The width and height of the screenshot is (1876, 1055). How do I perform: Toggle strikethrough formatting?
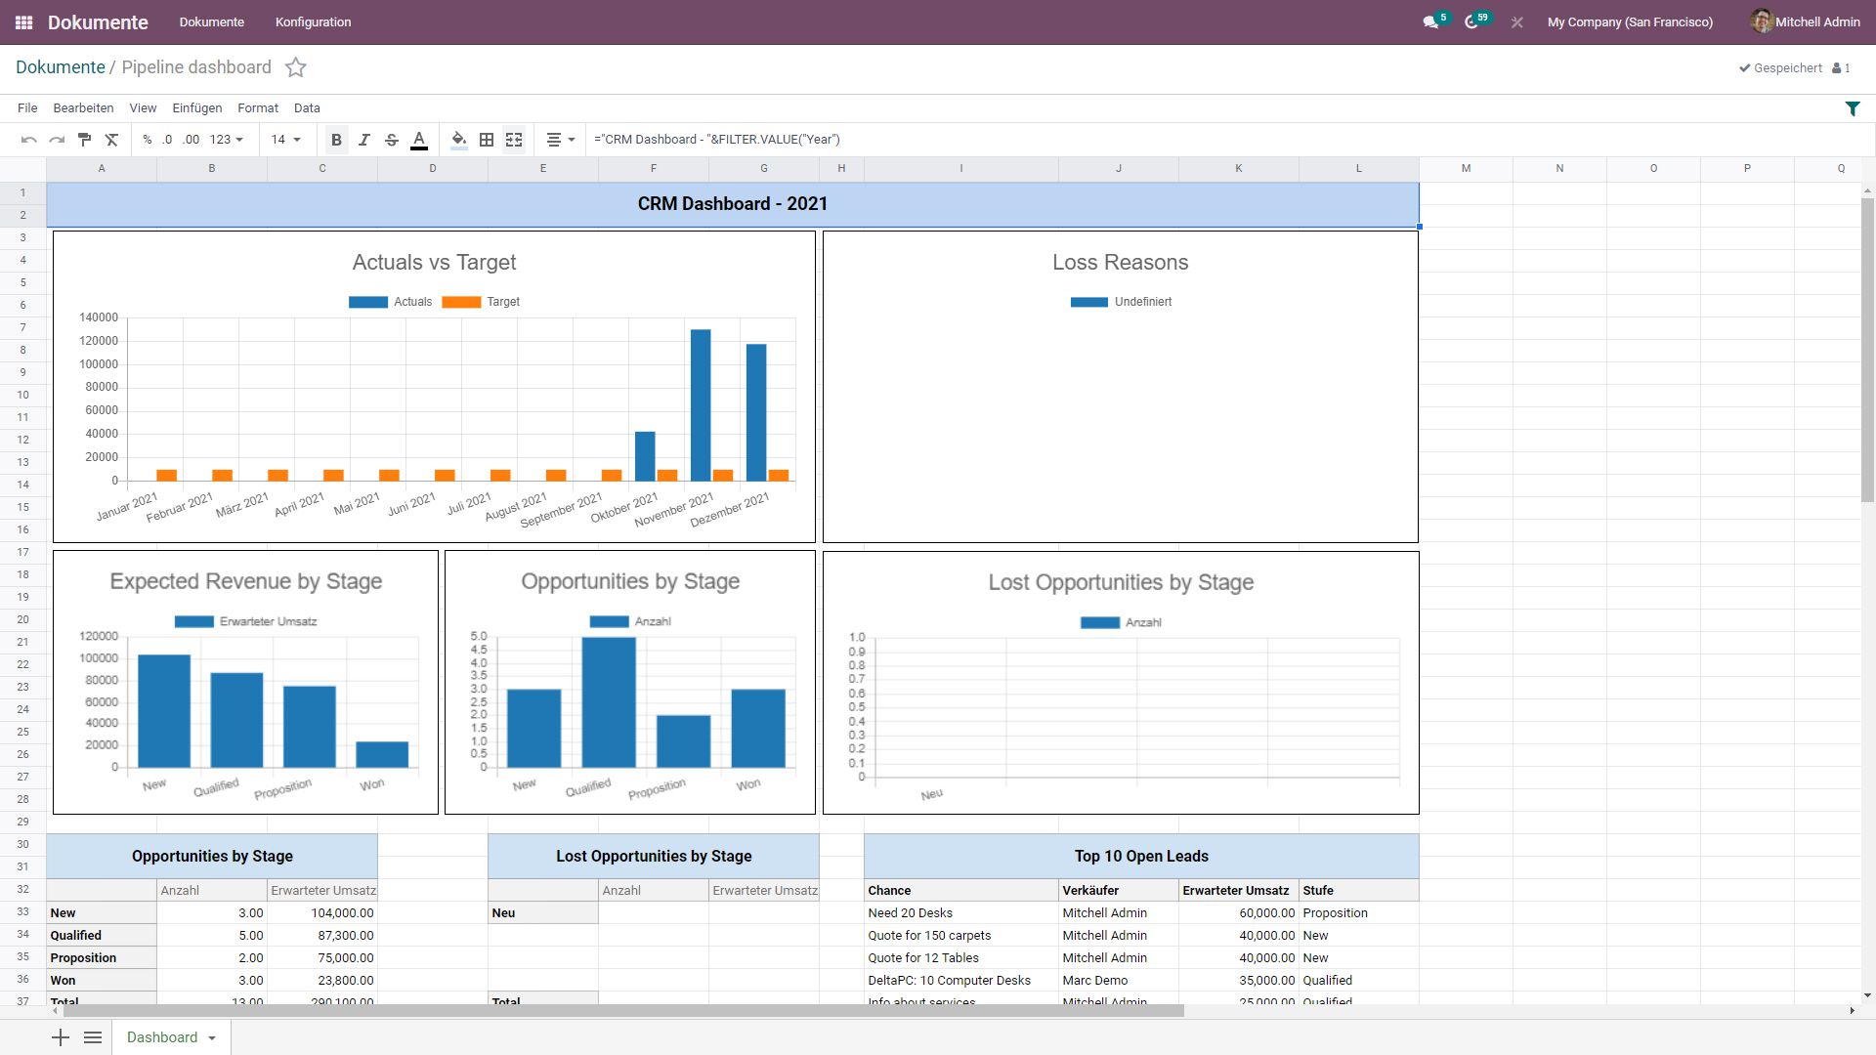pos(391,140)
